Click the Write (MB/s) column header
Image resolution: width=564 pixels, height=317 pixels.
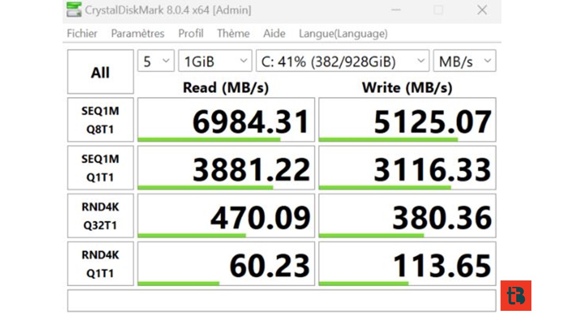pyautogui.click(x=407, y=88)
